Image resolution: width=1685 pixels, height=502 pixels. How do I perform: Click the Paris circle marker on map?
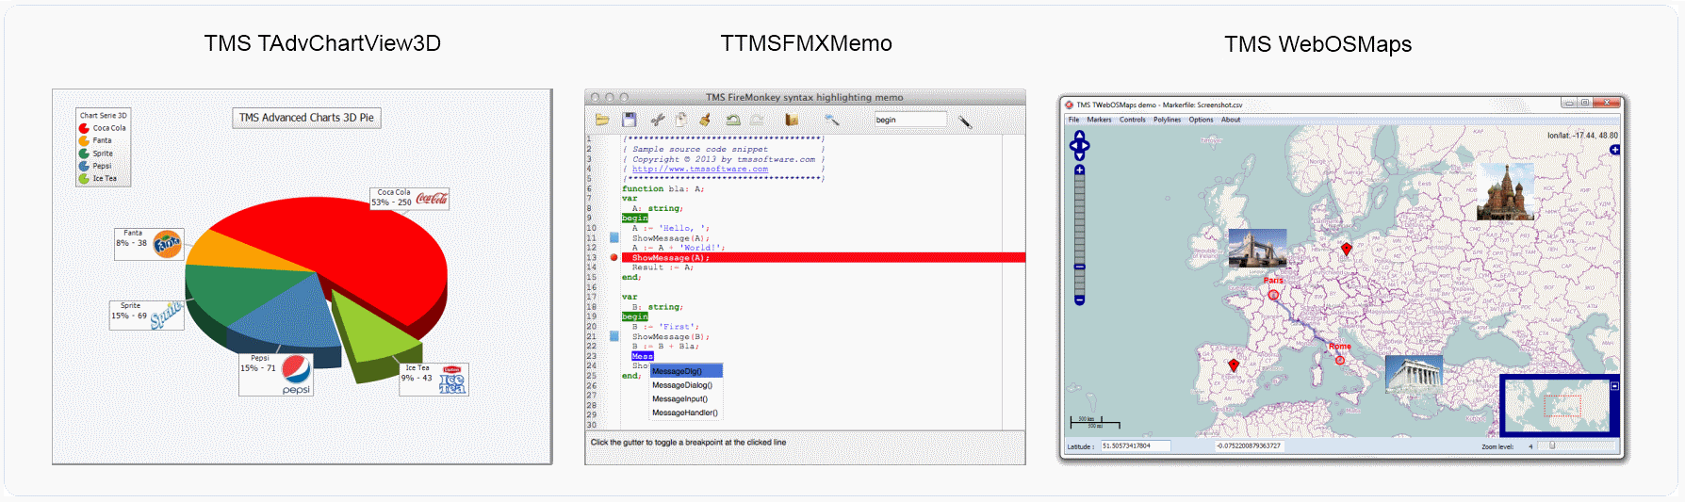[1273, 295]
